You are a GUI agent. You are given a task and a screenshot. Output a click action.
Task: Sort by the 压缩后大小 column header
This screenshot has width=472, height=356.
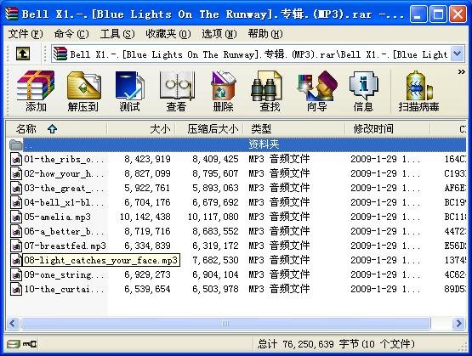pyautogui.click(x=209, y=129)
